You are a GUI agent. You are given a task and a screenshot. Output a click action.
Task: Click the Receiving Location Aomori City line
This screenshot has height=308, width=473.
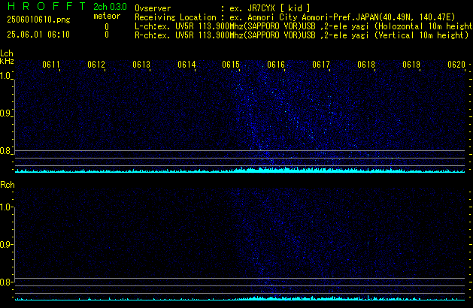click(295, 17)
